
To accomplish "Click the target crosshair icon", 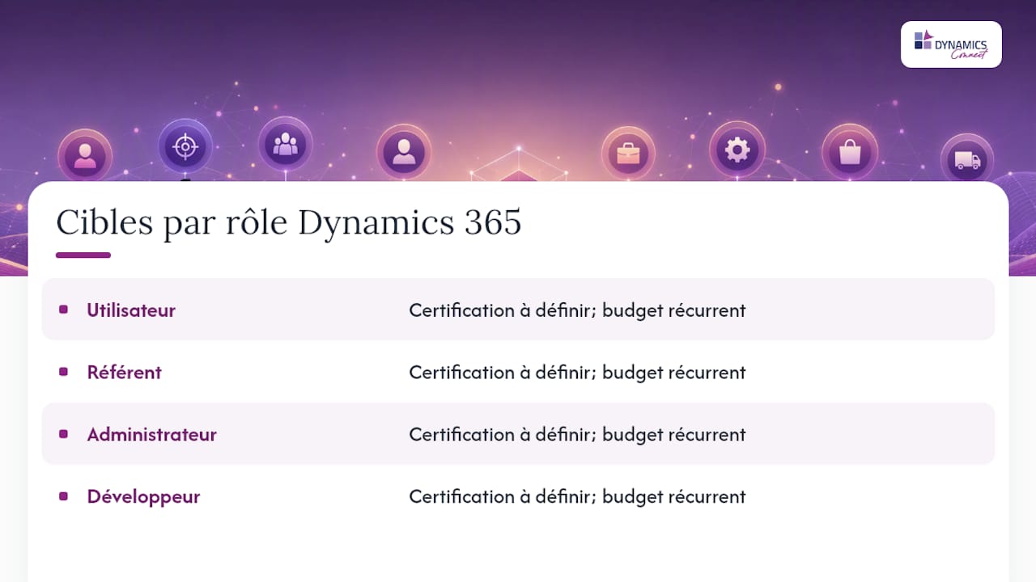I will point(185,147).
